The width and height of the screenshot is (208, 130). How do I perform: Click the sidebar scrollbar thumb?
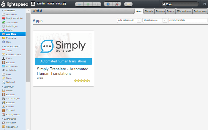pyautogui.click(x=28, y=47)
